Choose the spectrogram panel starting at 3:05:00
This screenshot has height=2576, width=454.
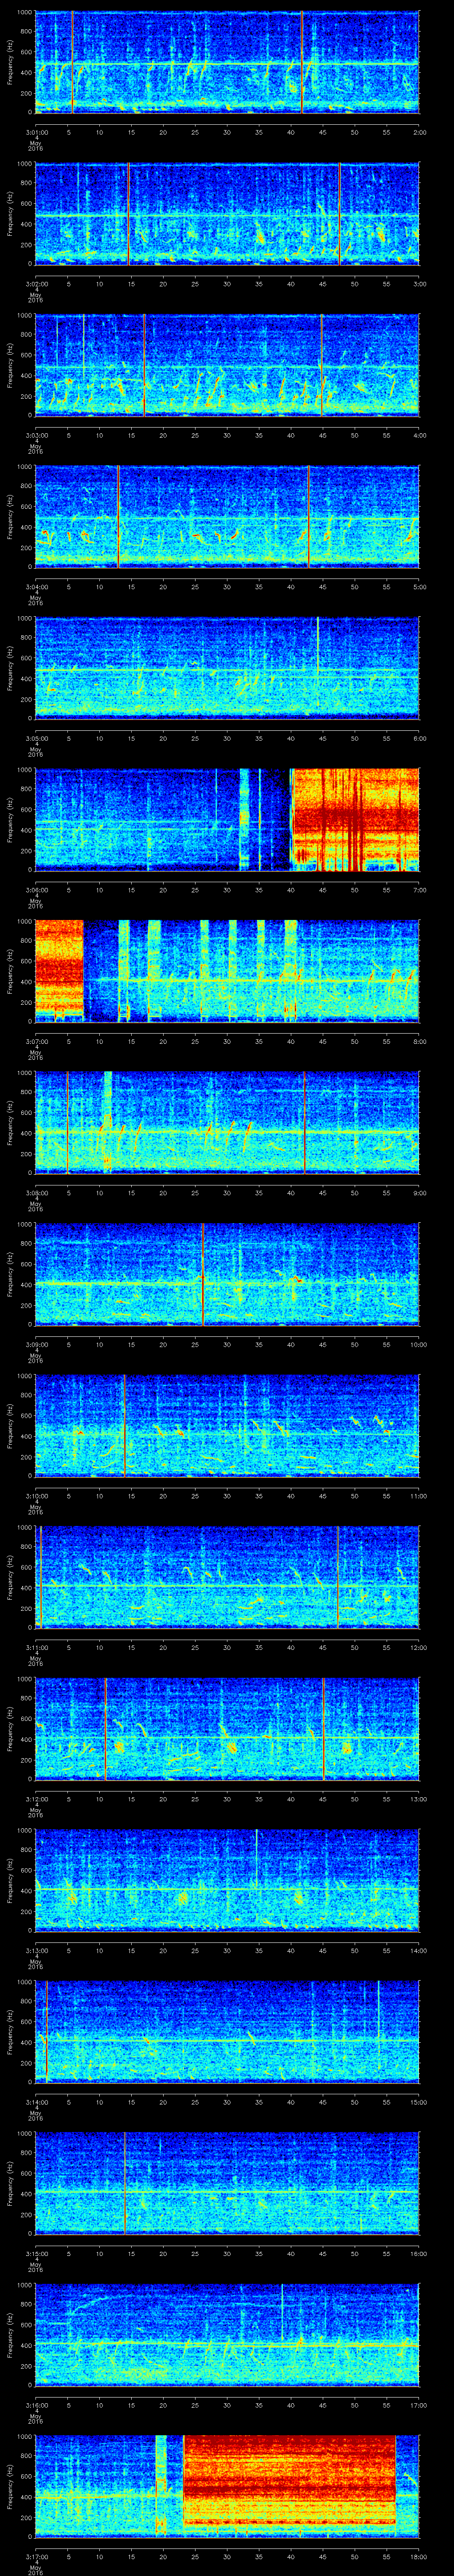227,668
